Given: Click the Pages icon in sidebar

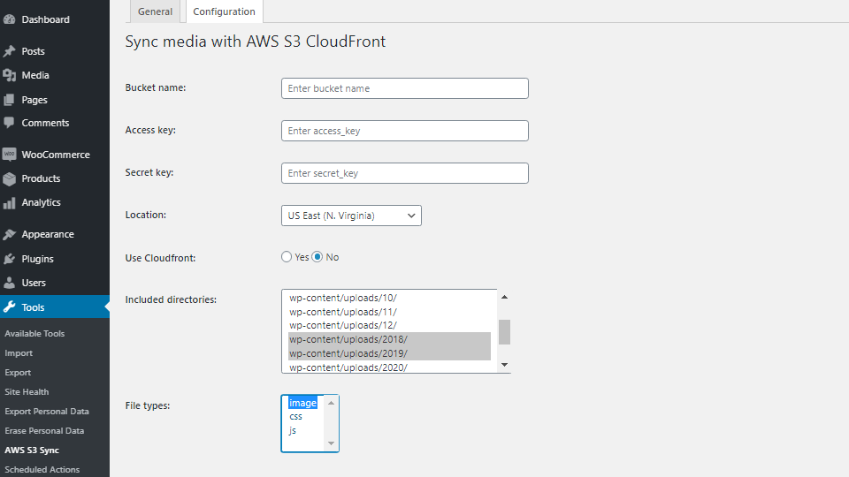Looking at the screenshot, I should pos(9,100).
